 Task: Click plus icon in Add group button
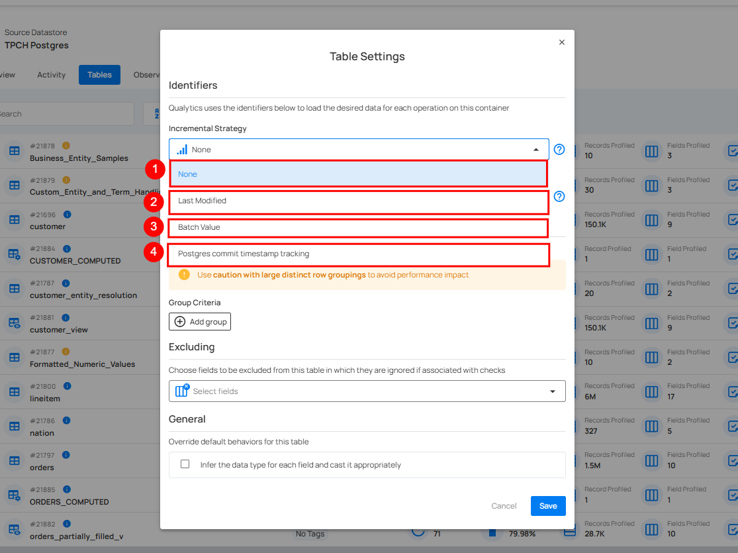click(180, 322)
